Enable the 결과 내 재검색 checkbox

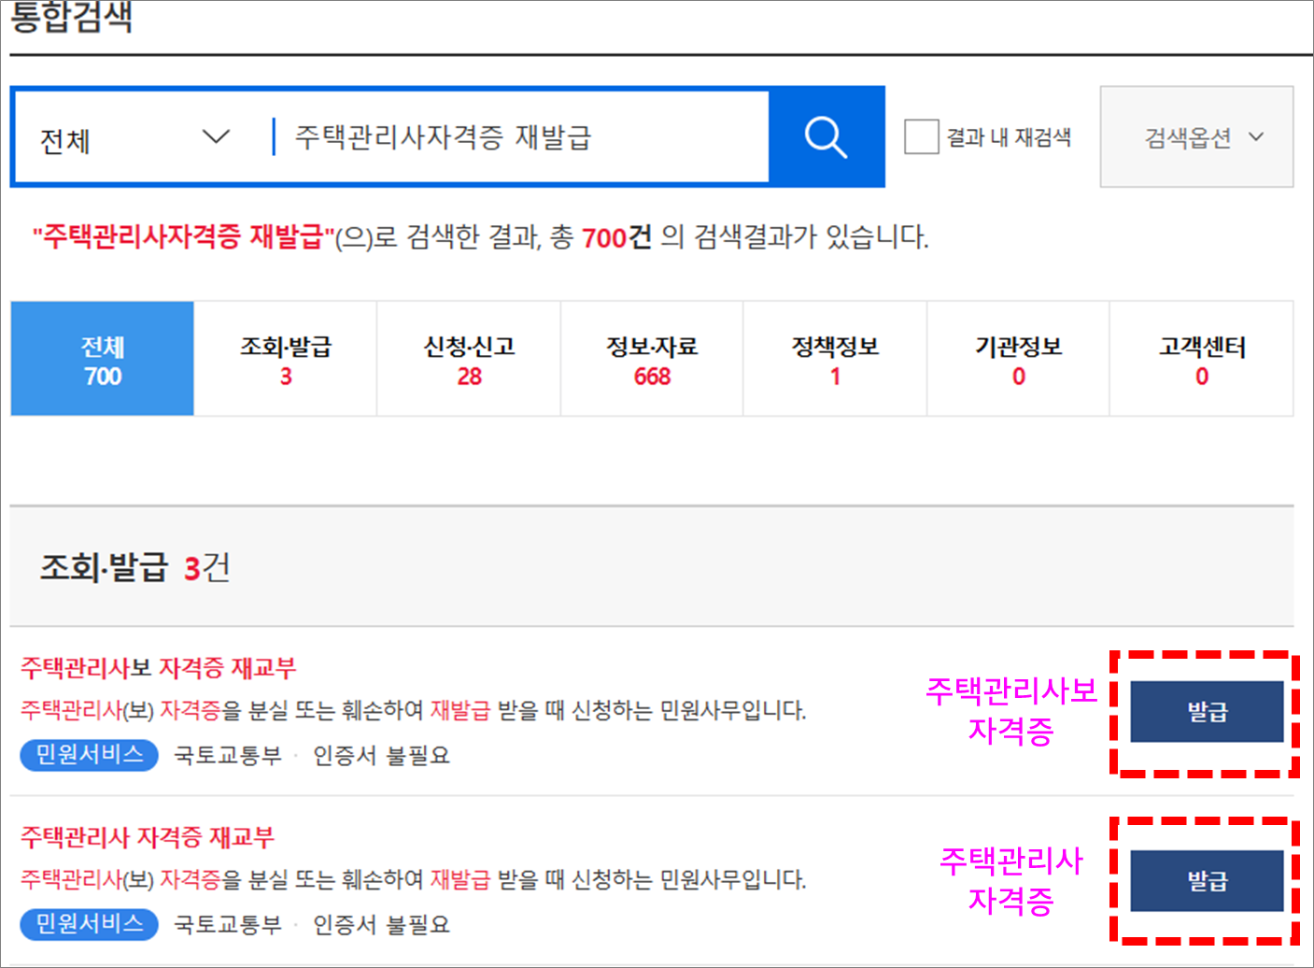tap(923, 136)
